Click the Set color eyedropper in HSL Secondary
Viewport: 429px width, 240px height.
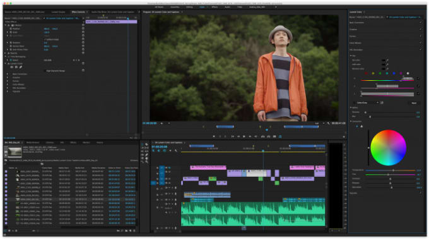387,60
